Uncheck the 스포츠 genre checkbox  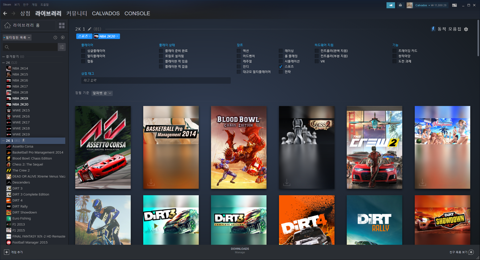pyautogui.click(x=281, y=66)
